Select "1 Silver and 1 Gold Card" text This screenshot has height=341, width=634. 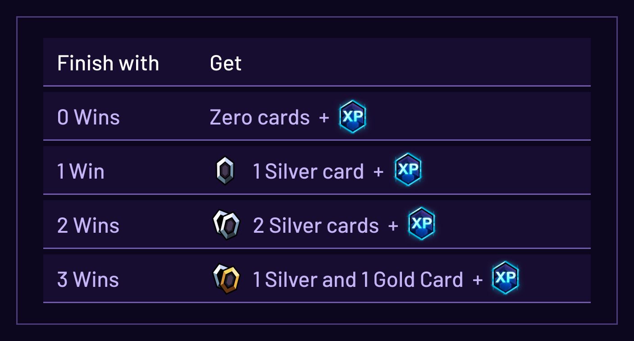pyautogui.click(x=358, y=280)
